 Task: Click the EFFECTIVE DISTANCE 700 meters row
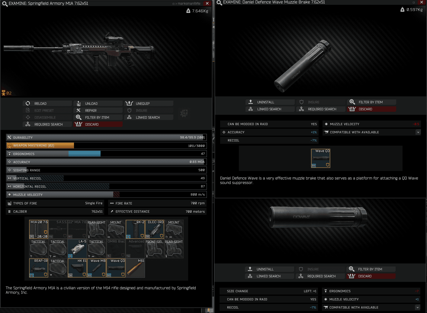tap(157, 211)
